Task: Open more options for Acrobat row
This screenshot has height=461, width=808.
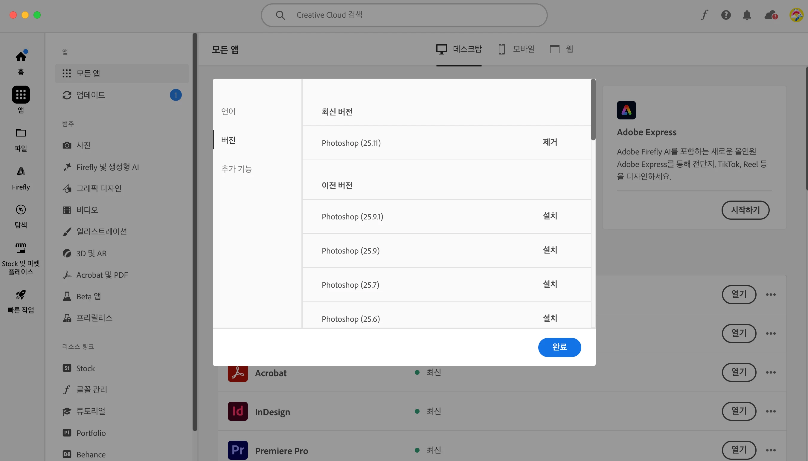Action: (x=771, y=372)
